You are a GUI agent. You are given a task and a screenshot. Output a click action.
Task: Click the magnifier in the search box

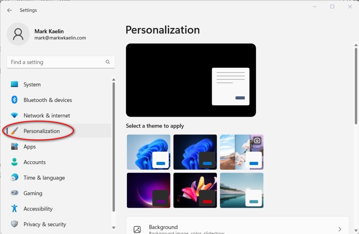click(108, 62)
